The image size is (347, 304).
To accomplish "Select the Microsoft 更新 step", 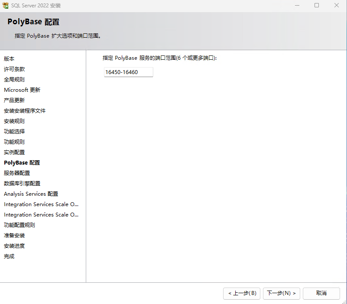I will pos(22,90).
